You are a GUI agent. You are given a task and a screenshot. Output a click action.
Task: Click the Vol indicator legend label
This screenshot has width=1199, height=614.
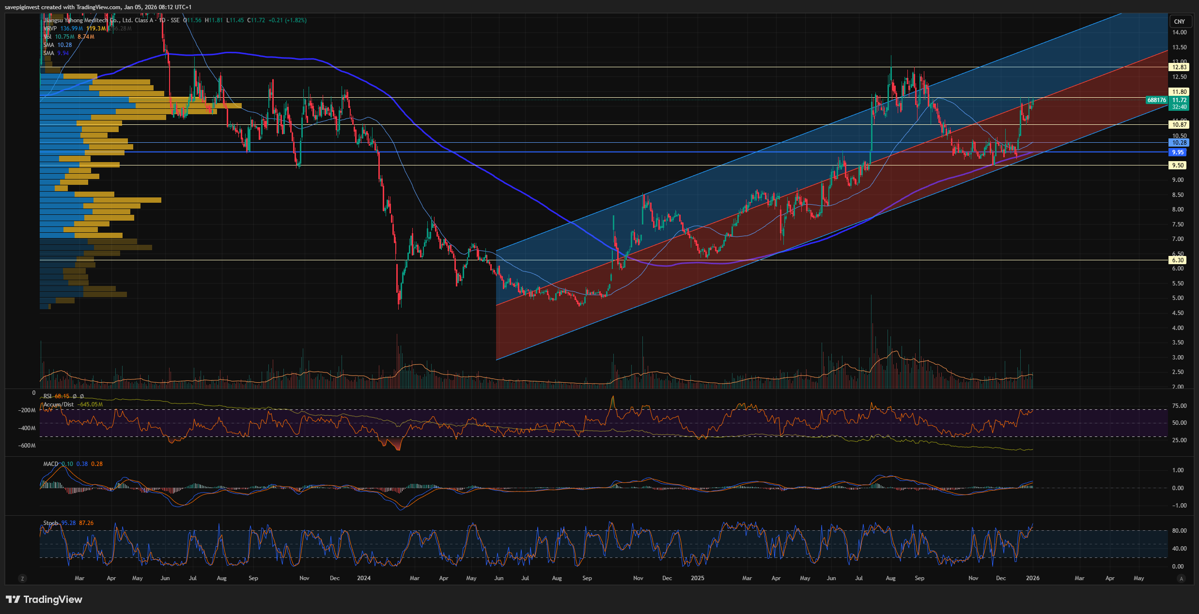(x=47, y=37)
